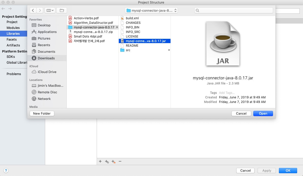The height and width of the screenshot is (176, 303).
Task: Open Facets settings section
Action: 12,39
